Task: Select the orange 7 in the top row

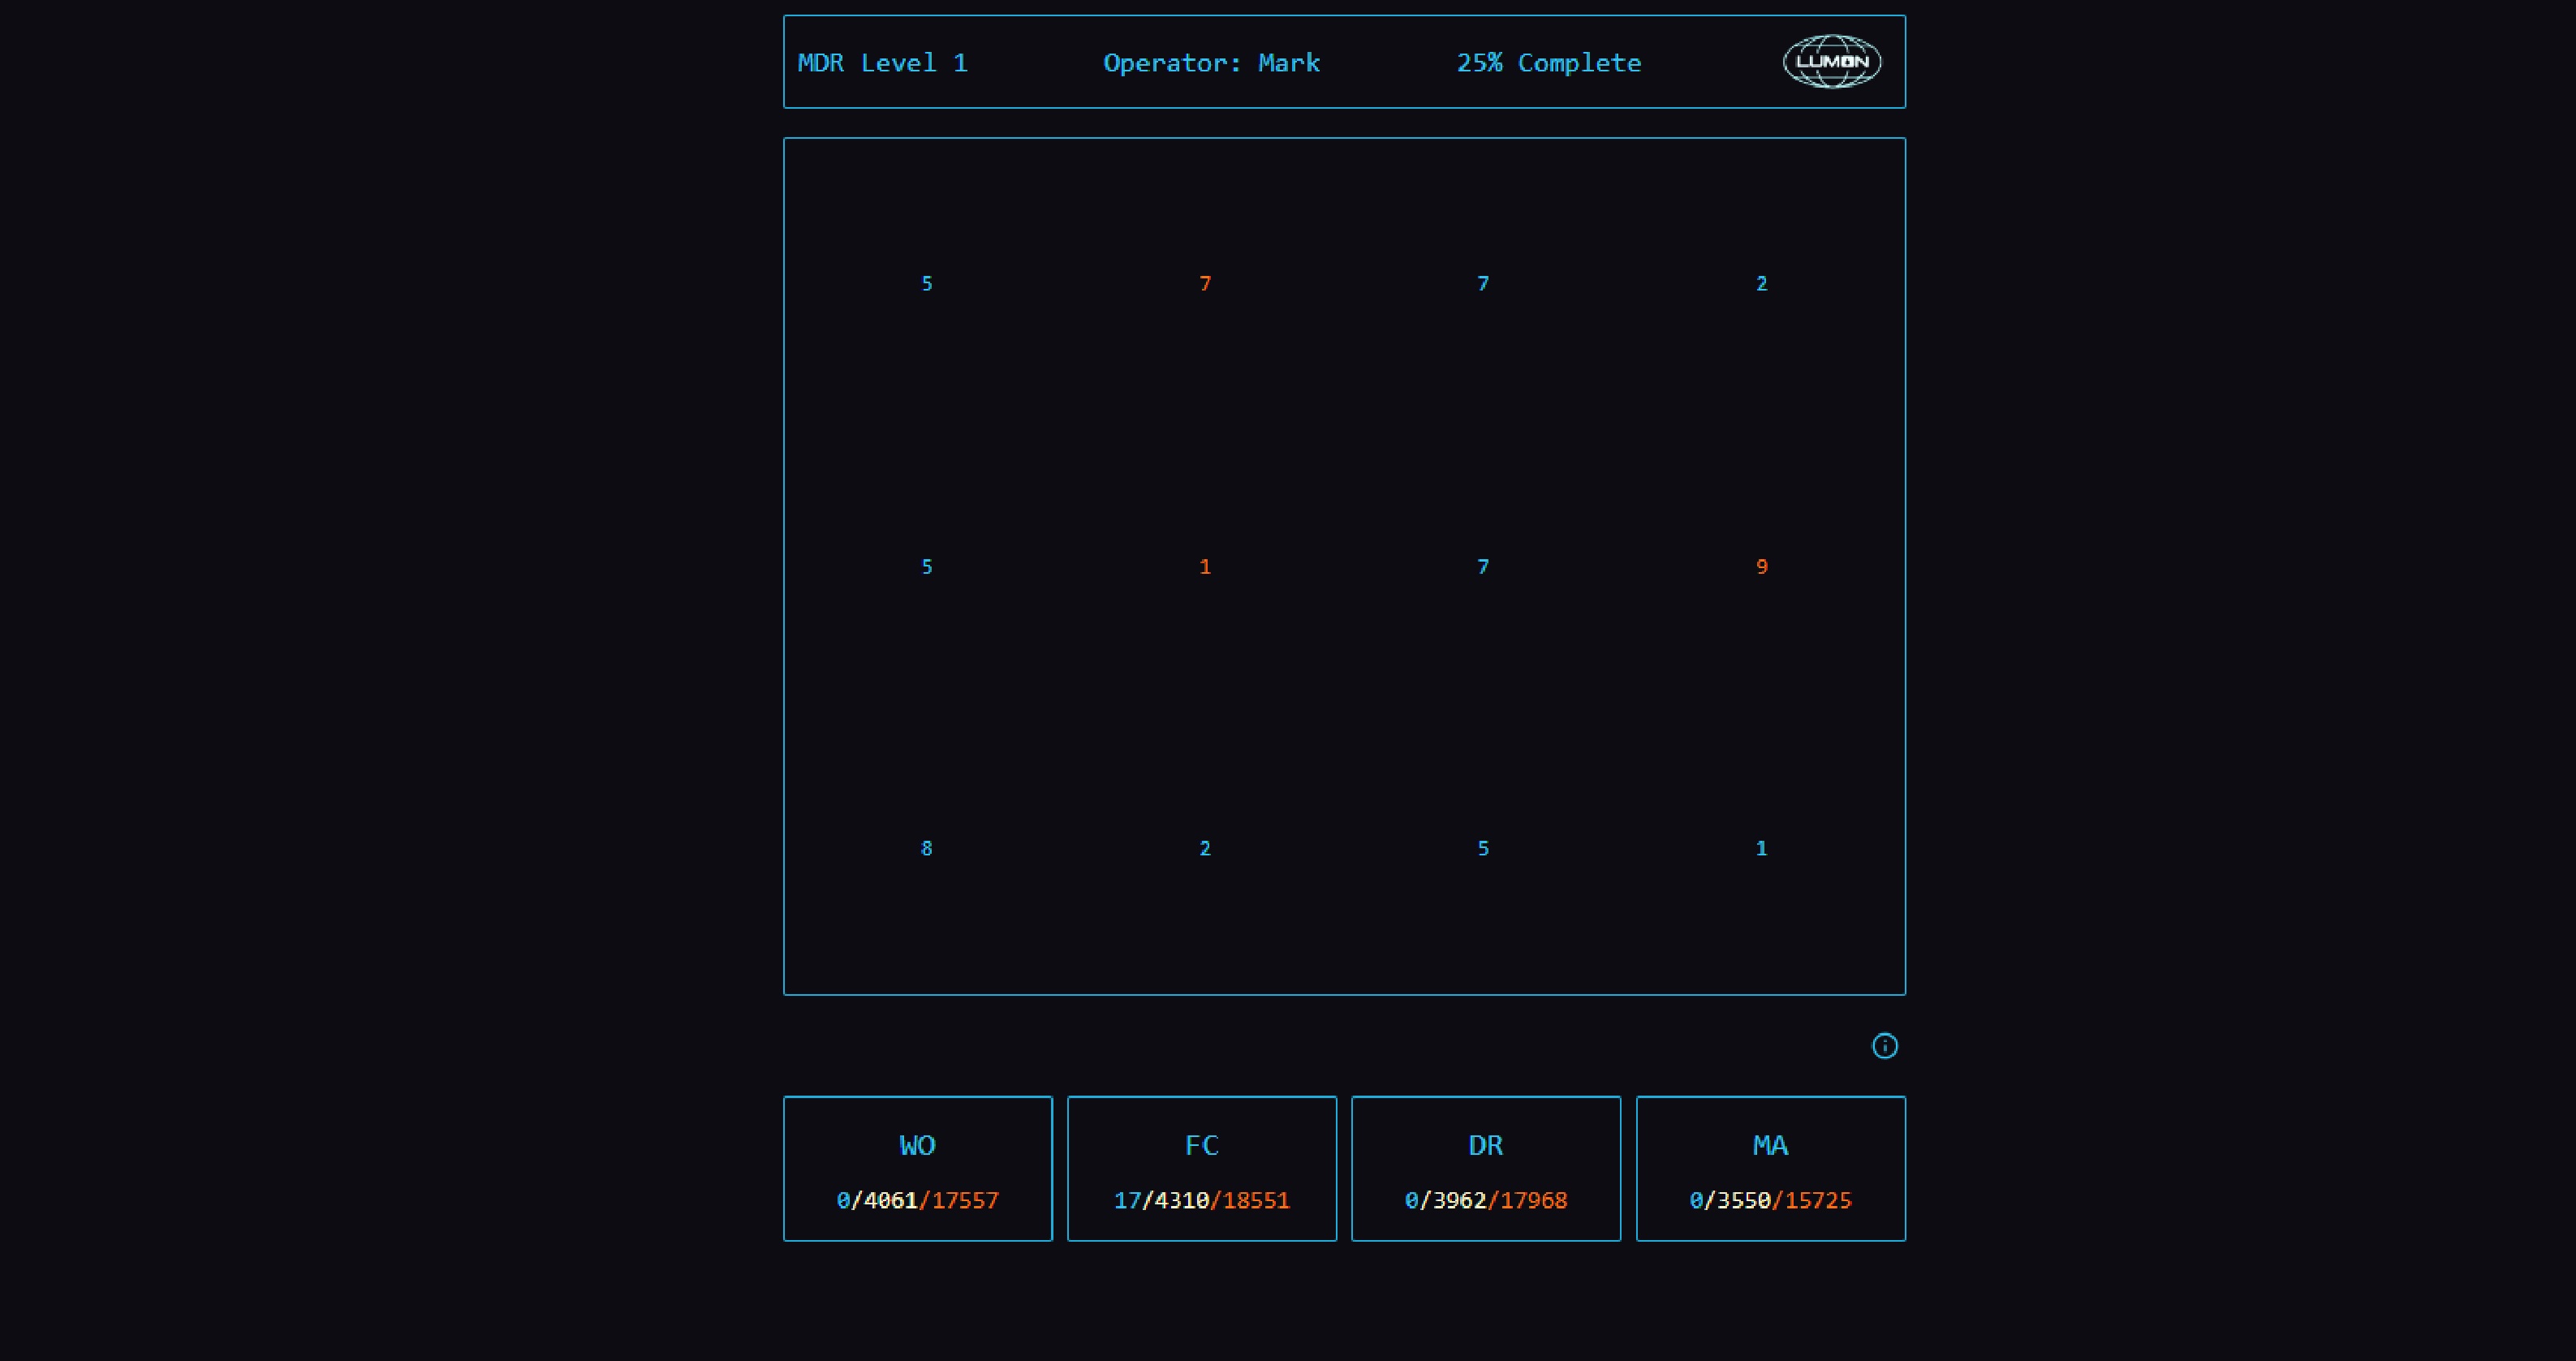Action: pos(1205,283)
